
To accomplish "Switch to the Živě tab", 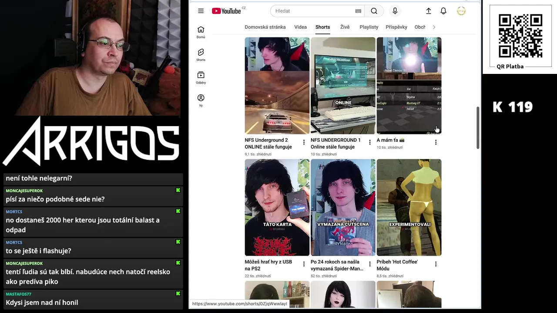I will (x=345, y=27).
